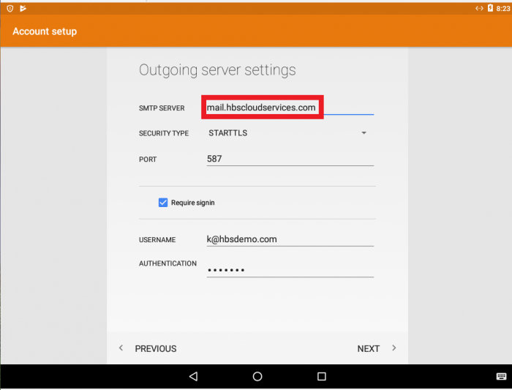Click the right chevron beside Next
This screenshot has width=512, height=390.
click(x=394, y=348)
